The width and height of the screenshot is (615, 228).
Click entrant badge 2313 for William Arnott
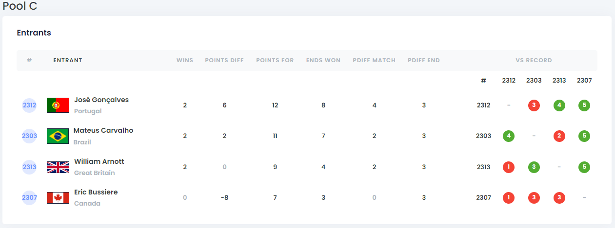pyautogui.click(x=29, y=167)
